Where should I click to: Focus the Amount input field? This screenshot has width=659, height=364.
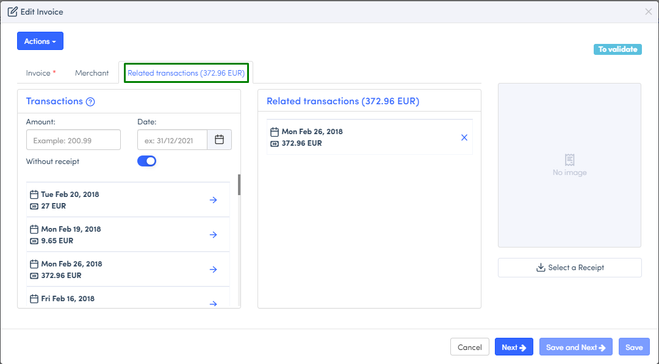[x=73, y=140]
